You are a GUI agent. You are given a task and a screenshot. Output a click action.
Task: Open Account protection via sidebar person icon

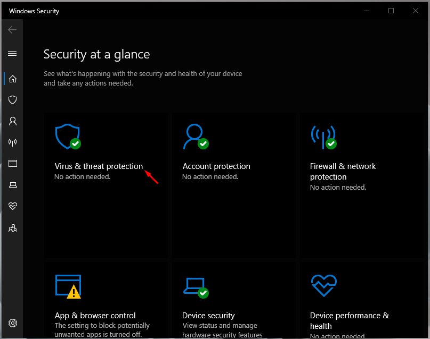pyautogui.click(x=13, y=121)
